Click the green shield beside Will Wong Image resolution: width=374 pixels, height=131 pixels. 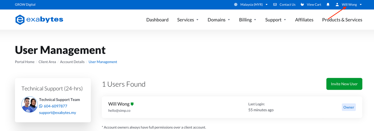coord(132,104)
